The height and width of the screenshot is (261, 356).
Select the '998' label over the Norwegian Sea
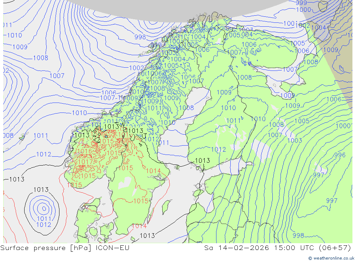[140, 37]
